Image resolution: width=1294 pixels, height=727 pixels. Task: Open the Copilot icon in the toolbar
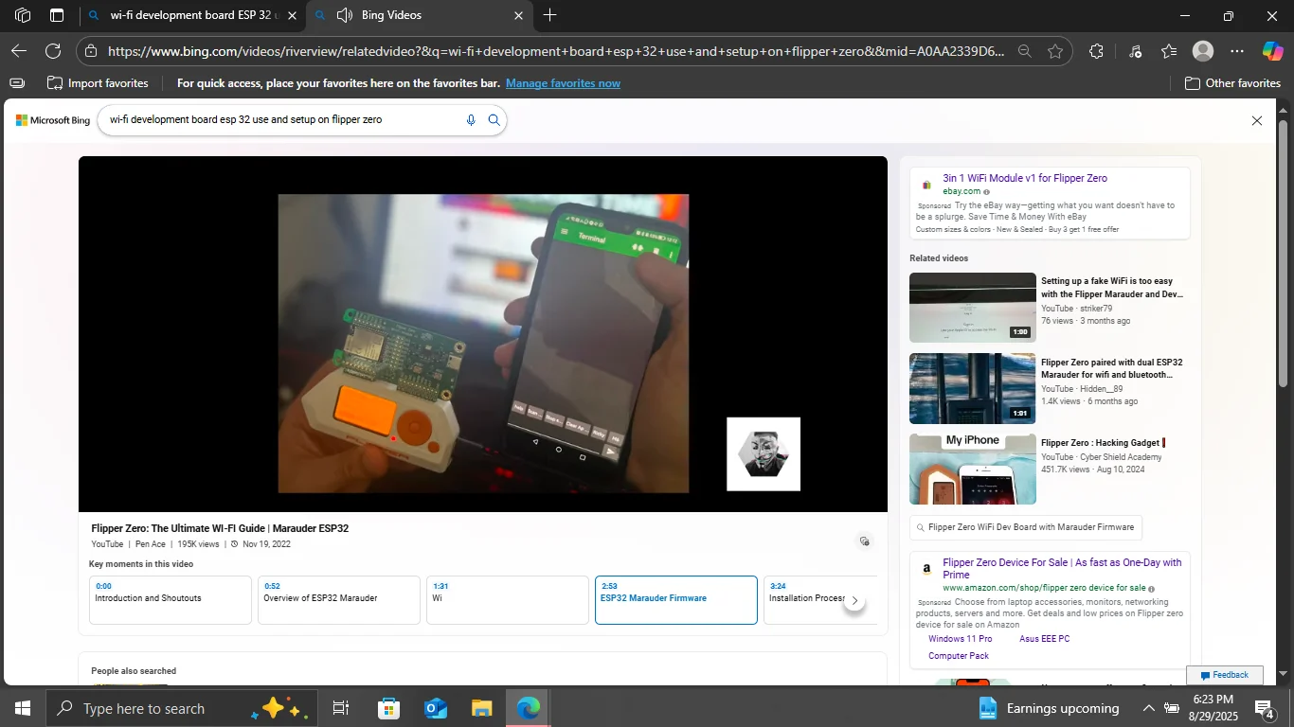click(1272, 51)
